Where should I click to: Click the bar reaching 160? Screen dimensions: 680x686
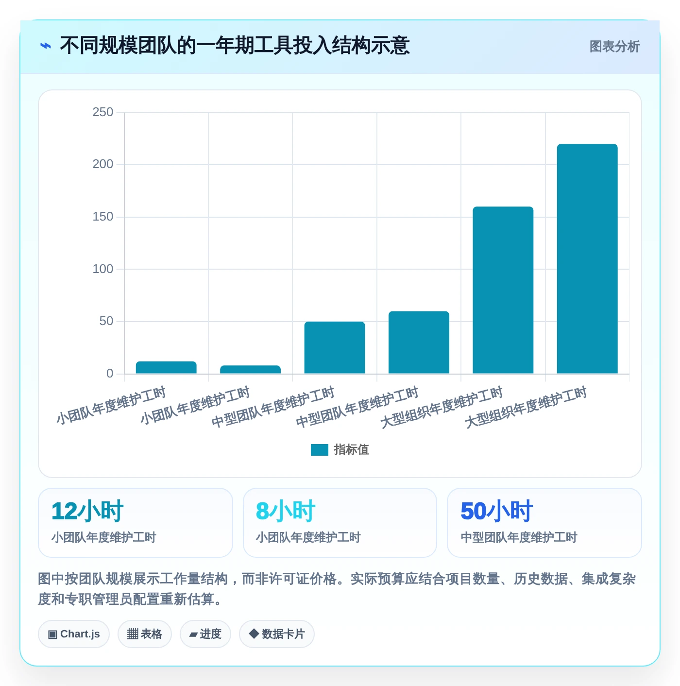[503, 290]
